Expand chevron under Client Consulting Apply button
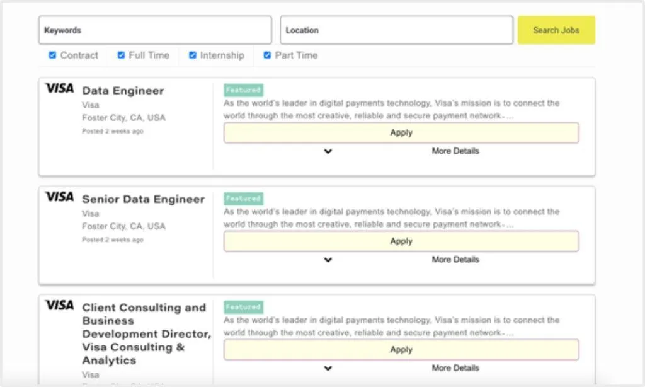This screenshot has height=387, width=645. [328, 368]
